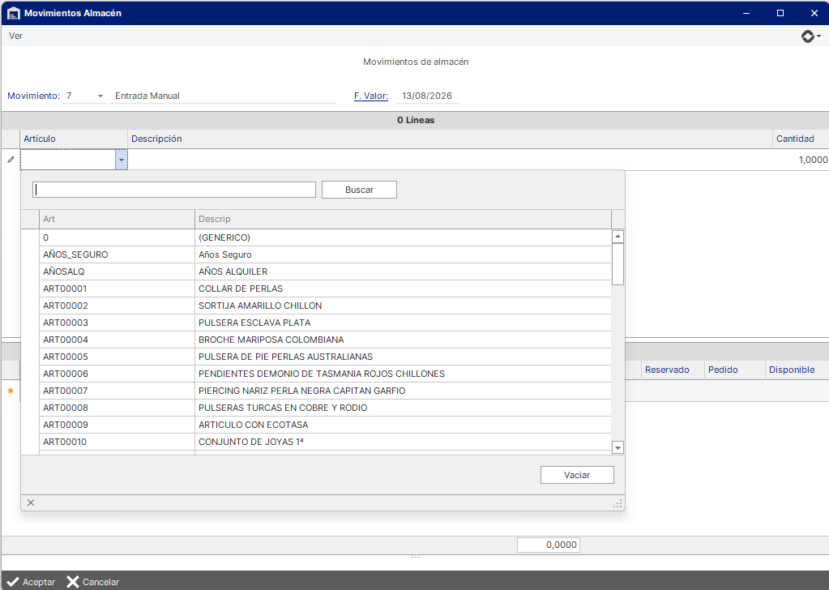
Task: Click the 0 Líneas header bar
Action: pos(415,121)
